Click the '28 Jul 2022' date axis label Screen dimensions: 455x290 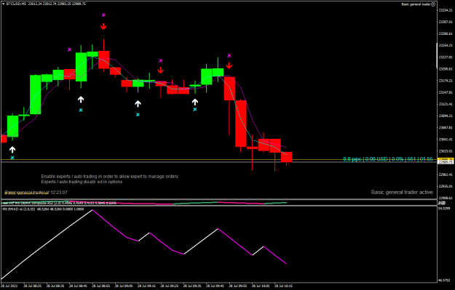tap(9, 286)
